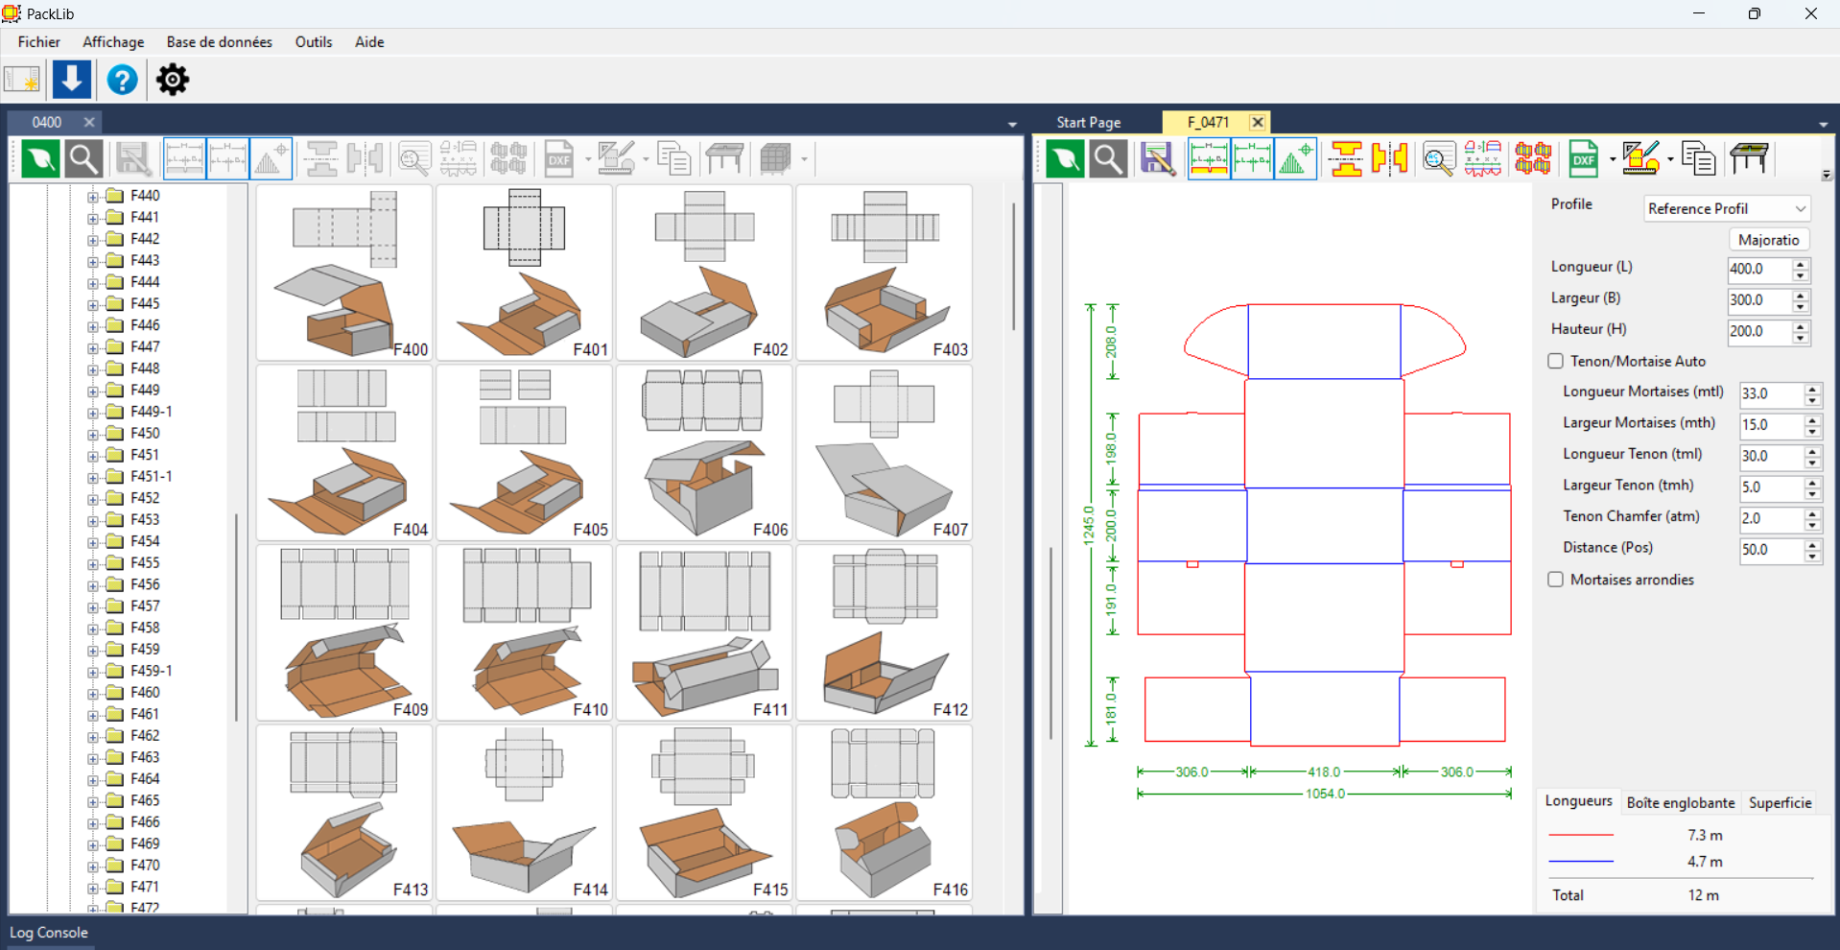Open the Log Console panel
The height and width of the screenshot is (950, 1840).
click(49, 933)
